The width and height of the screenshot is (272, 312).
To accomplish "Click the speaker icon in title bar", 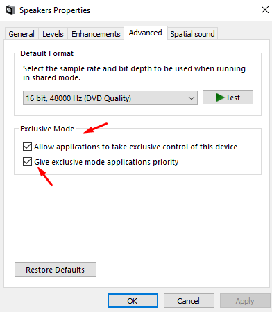I will point(10,10).
